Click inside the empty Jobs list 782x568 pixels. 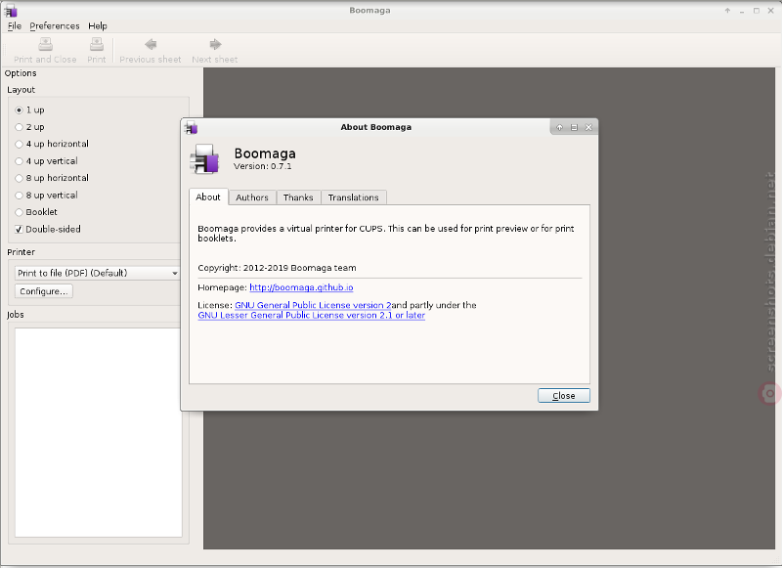click(x=99, y=432)
